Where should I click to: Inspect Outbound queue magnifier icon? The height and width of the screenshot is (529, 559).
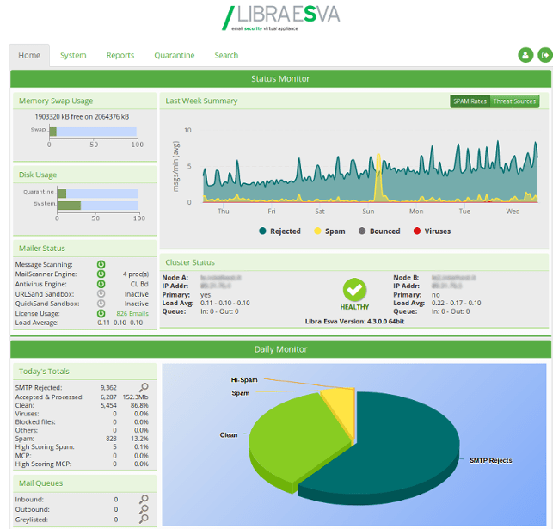(144, 509)
